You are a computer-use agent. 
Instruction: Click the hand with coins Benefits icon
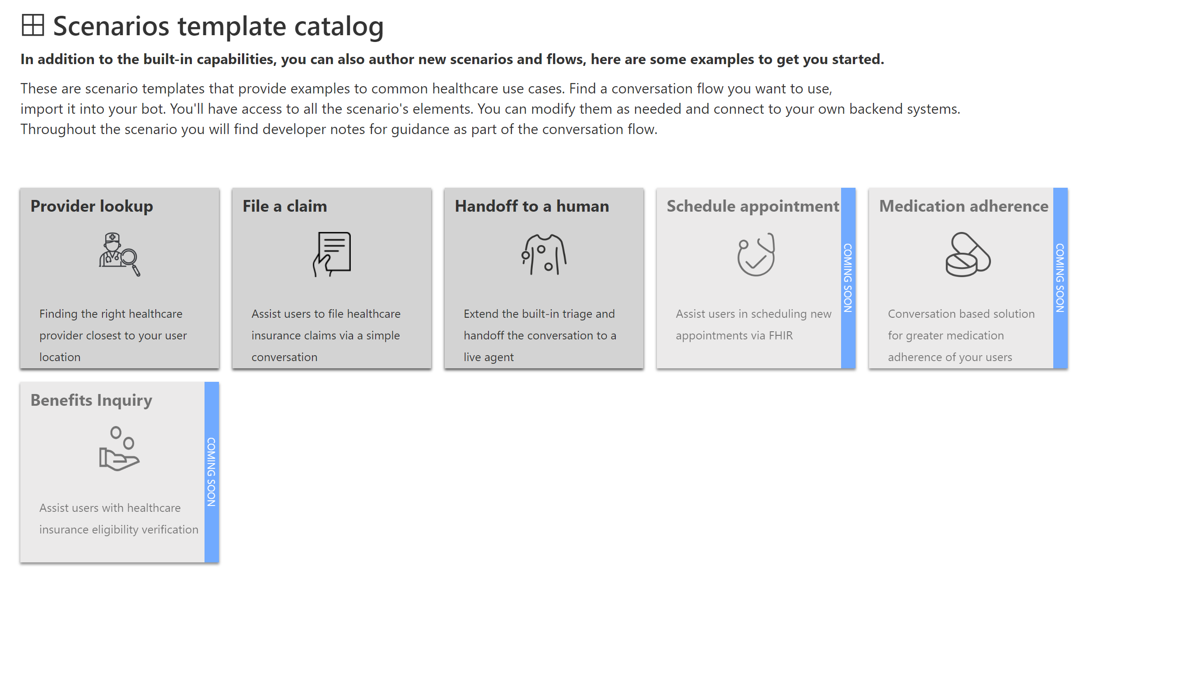click(120, 449)
